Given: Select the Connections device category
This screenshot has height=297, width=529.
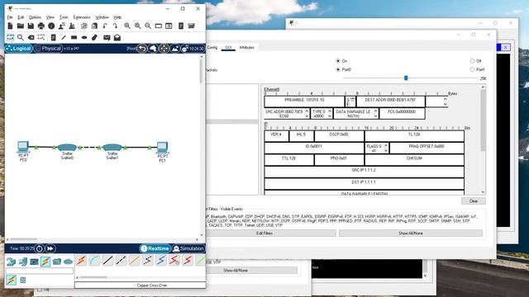Looking at the screenshot, I should coord(45,262).
